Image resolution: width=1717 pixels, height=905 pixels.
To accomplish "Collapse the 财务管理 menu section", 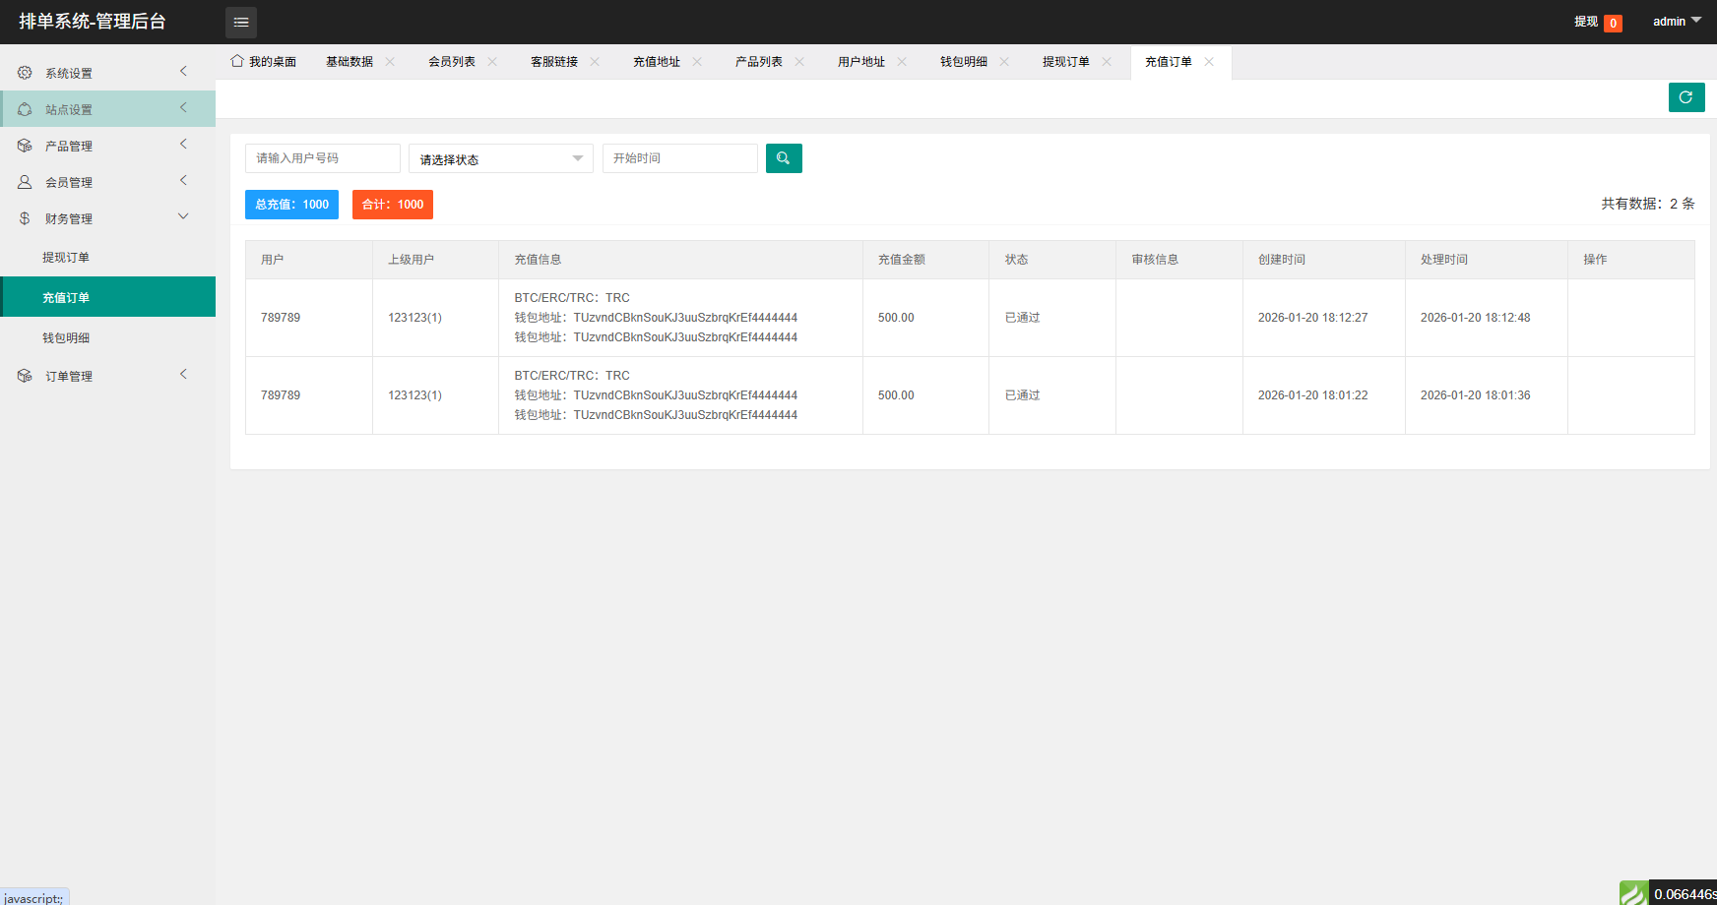I will pyautogui.click(x=183, y=217).
